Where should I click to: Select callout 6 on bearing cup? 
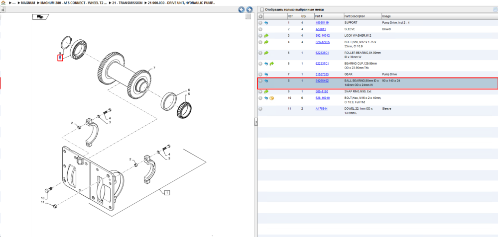tap(189, 90)
